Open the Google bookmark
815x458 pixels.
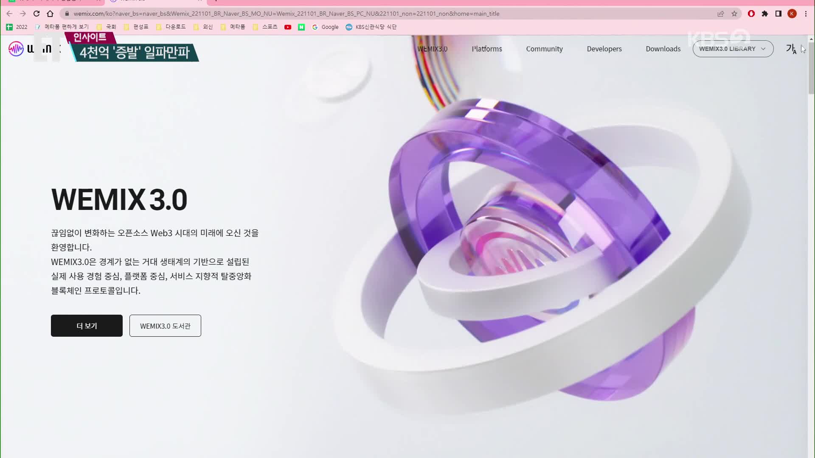(x=325, y=27)
